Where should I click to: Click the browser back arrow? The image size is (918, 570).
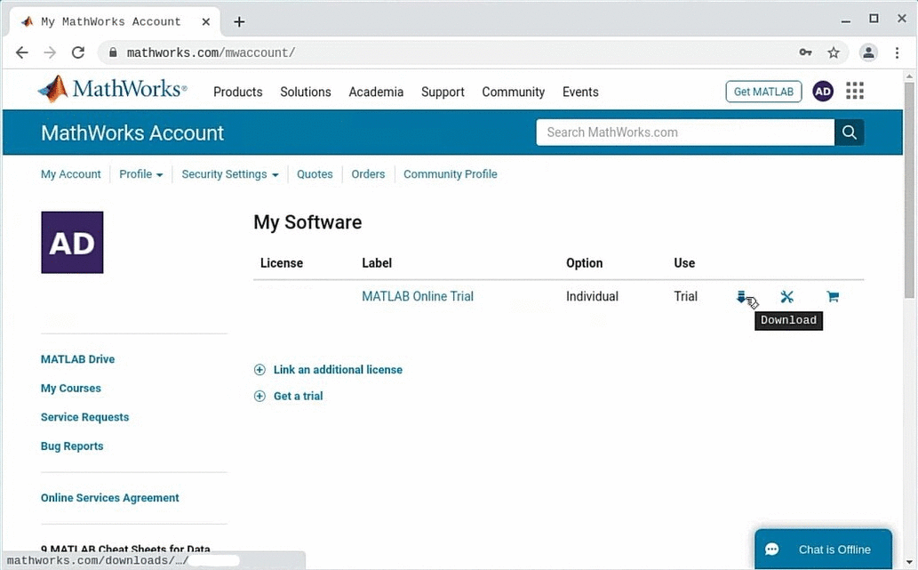21,52
